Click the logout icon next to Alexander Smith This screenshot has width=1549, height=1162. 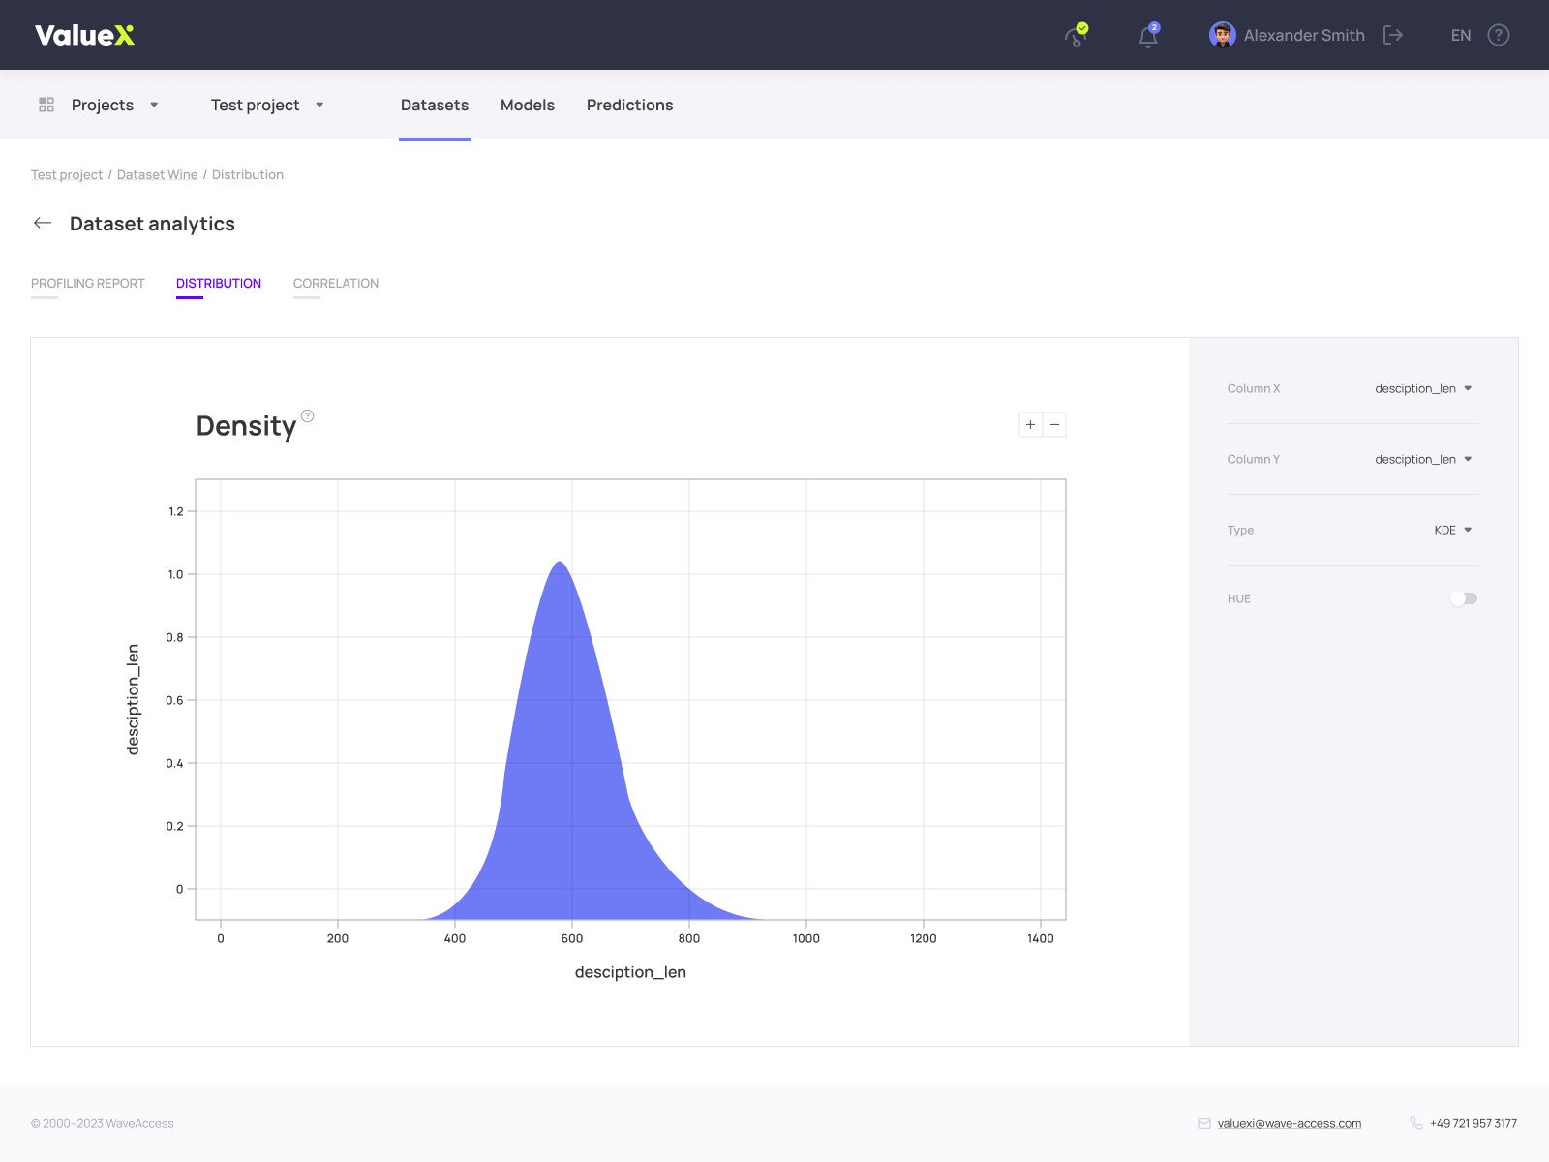(1394, 35)
